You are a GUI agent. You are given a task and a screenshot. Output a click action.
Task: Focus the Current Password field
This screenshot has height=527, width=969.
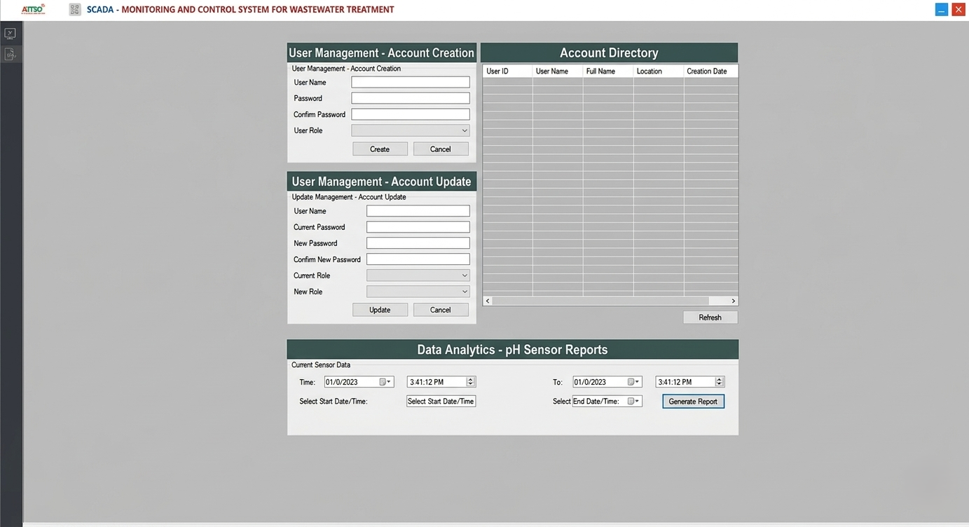click(x=418, y=227)
